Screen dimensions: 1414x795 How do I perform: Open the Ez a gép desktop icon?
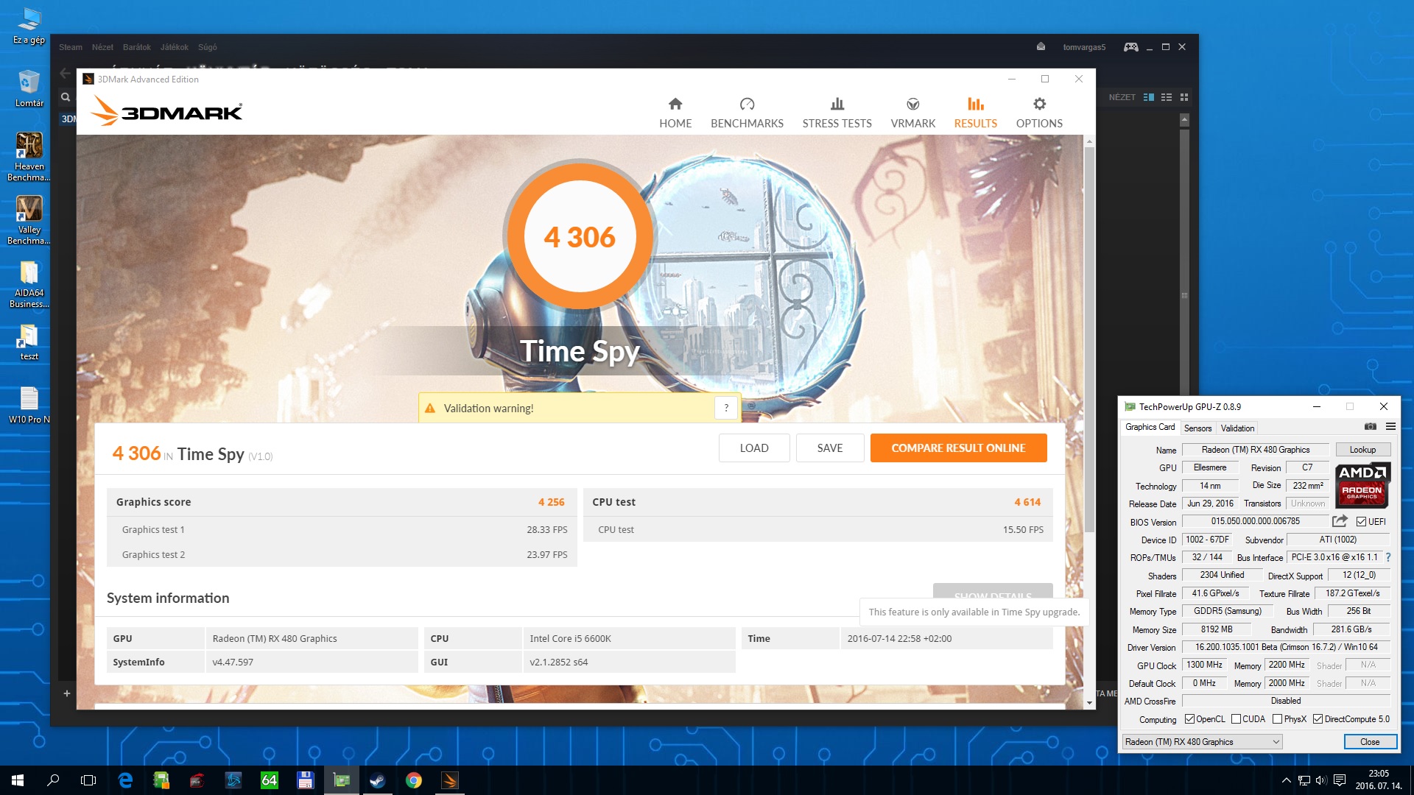(x=29, y=25)
